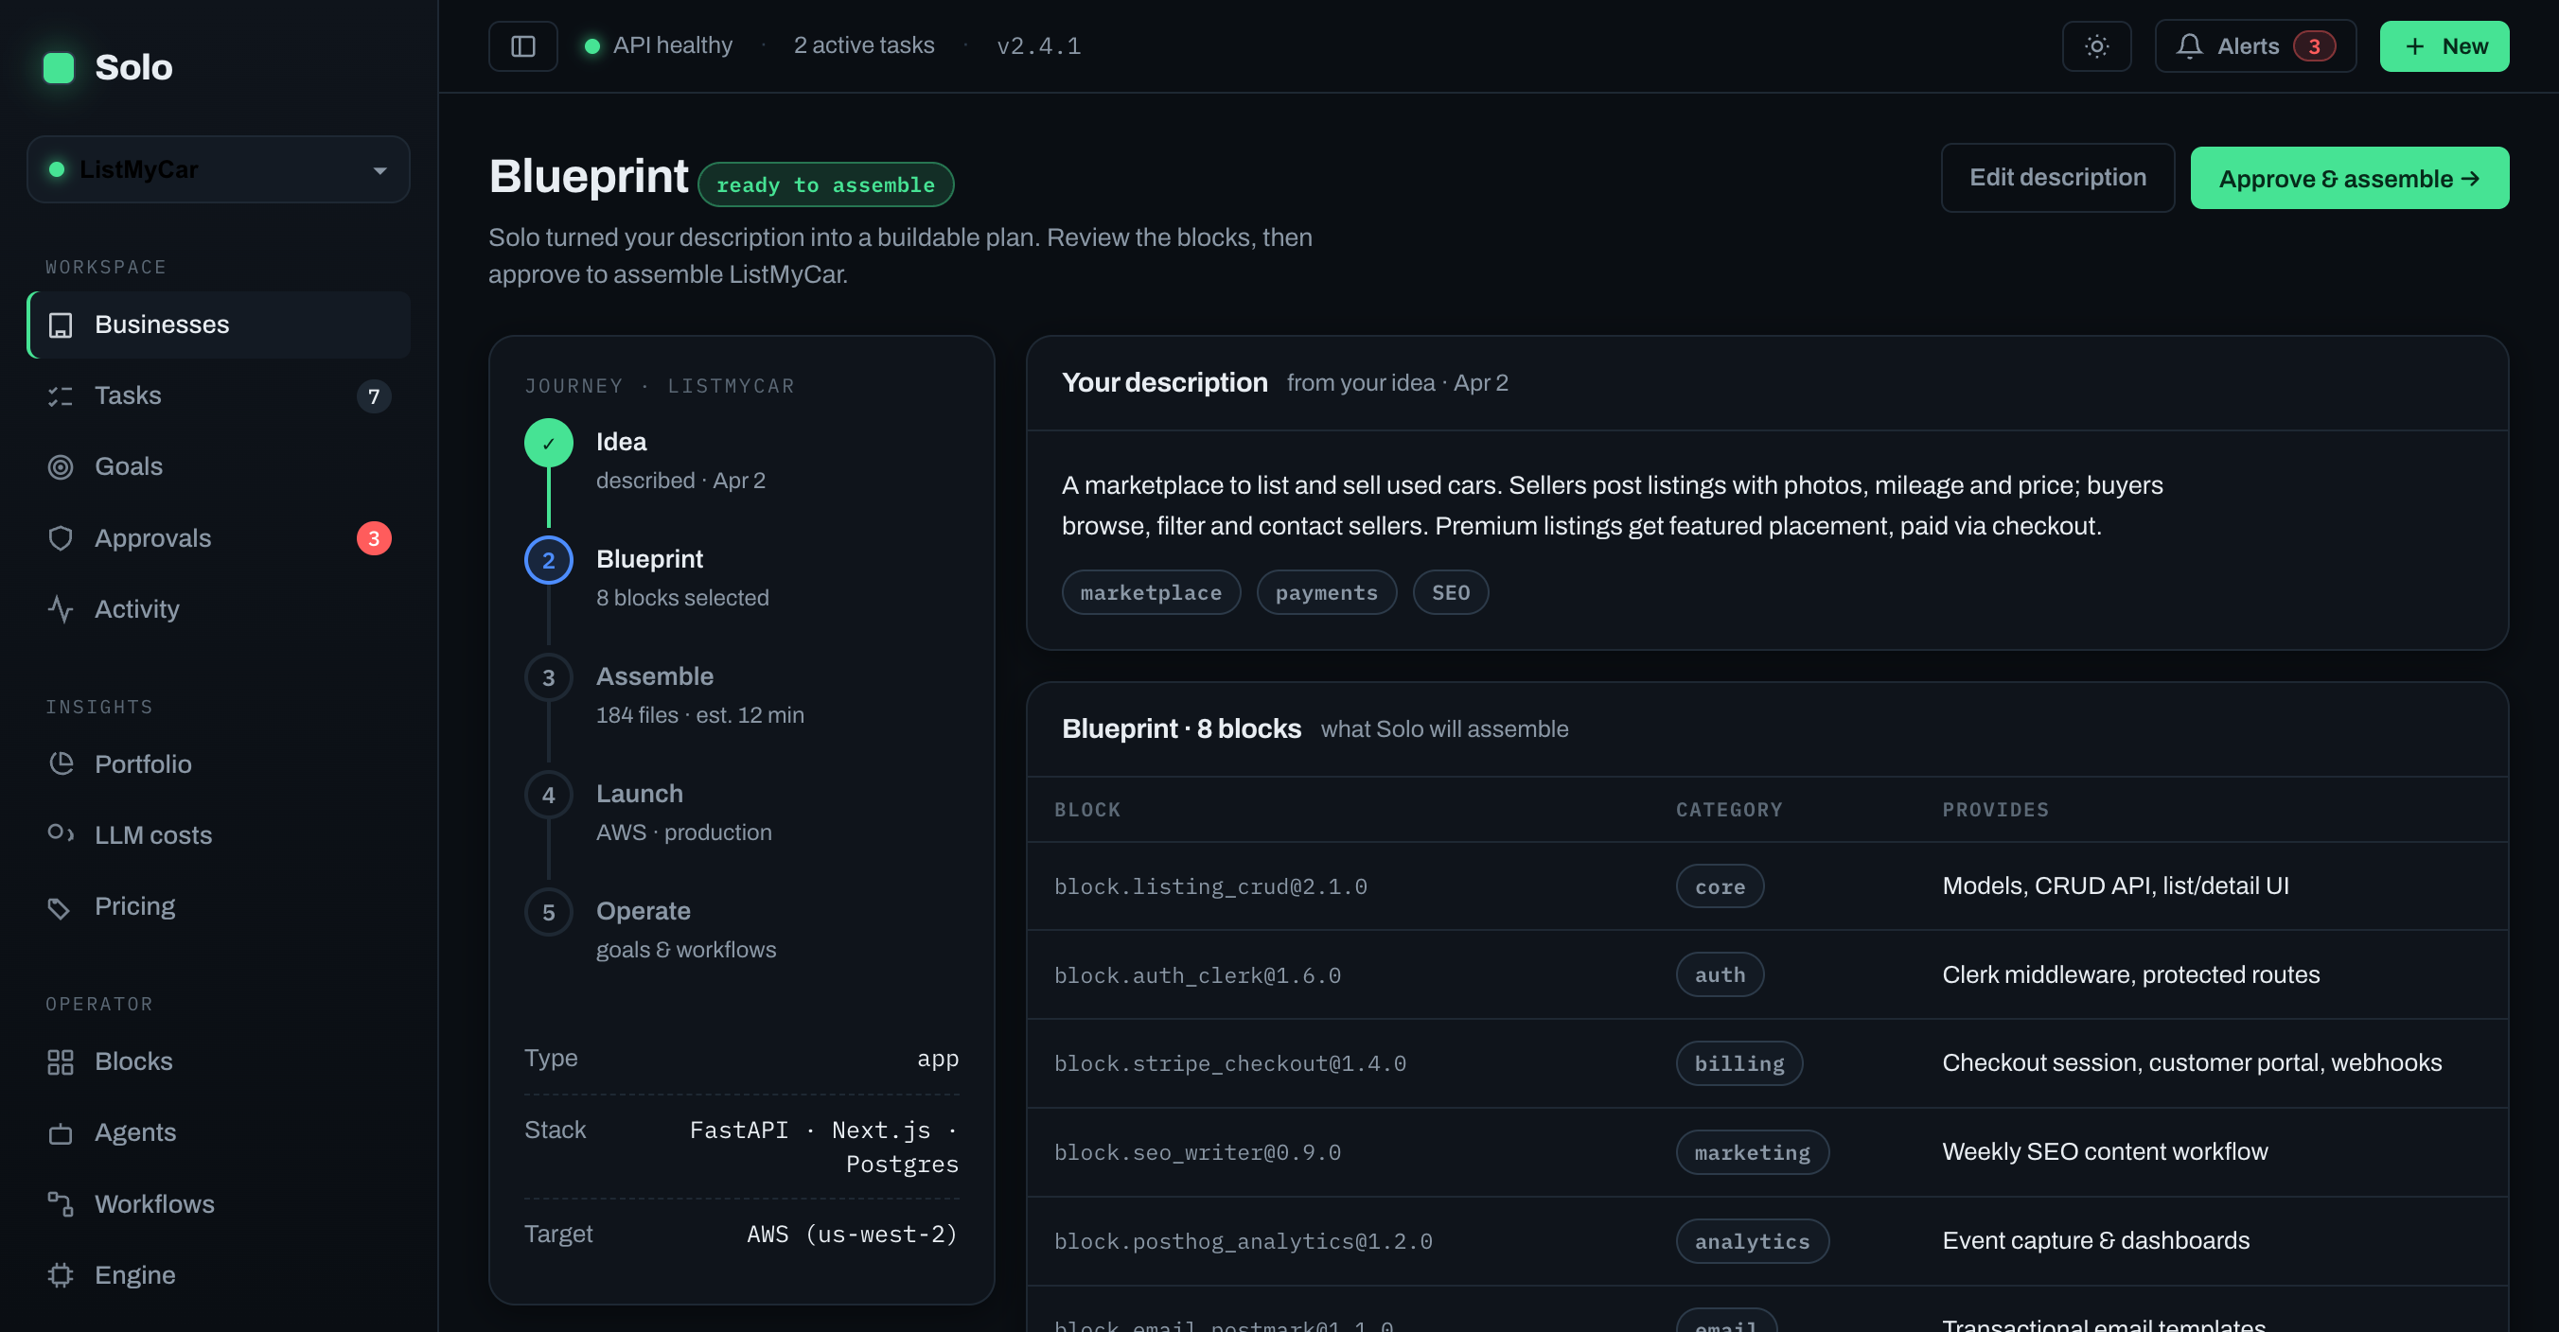Click the Idea completed checkmark step
Viewport: 2559px width, 1332px height.
coord(548,443)
